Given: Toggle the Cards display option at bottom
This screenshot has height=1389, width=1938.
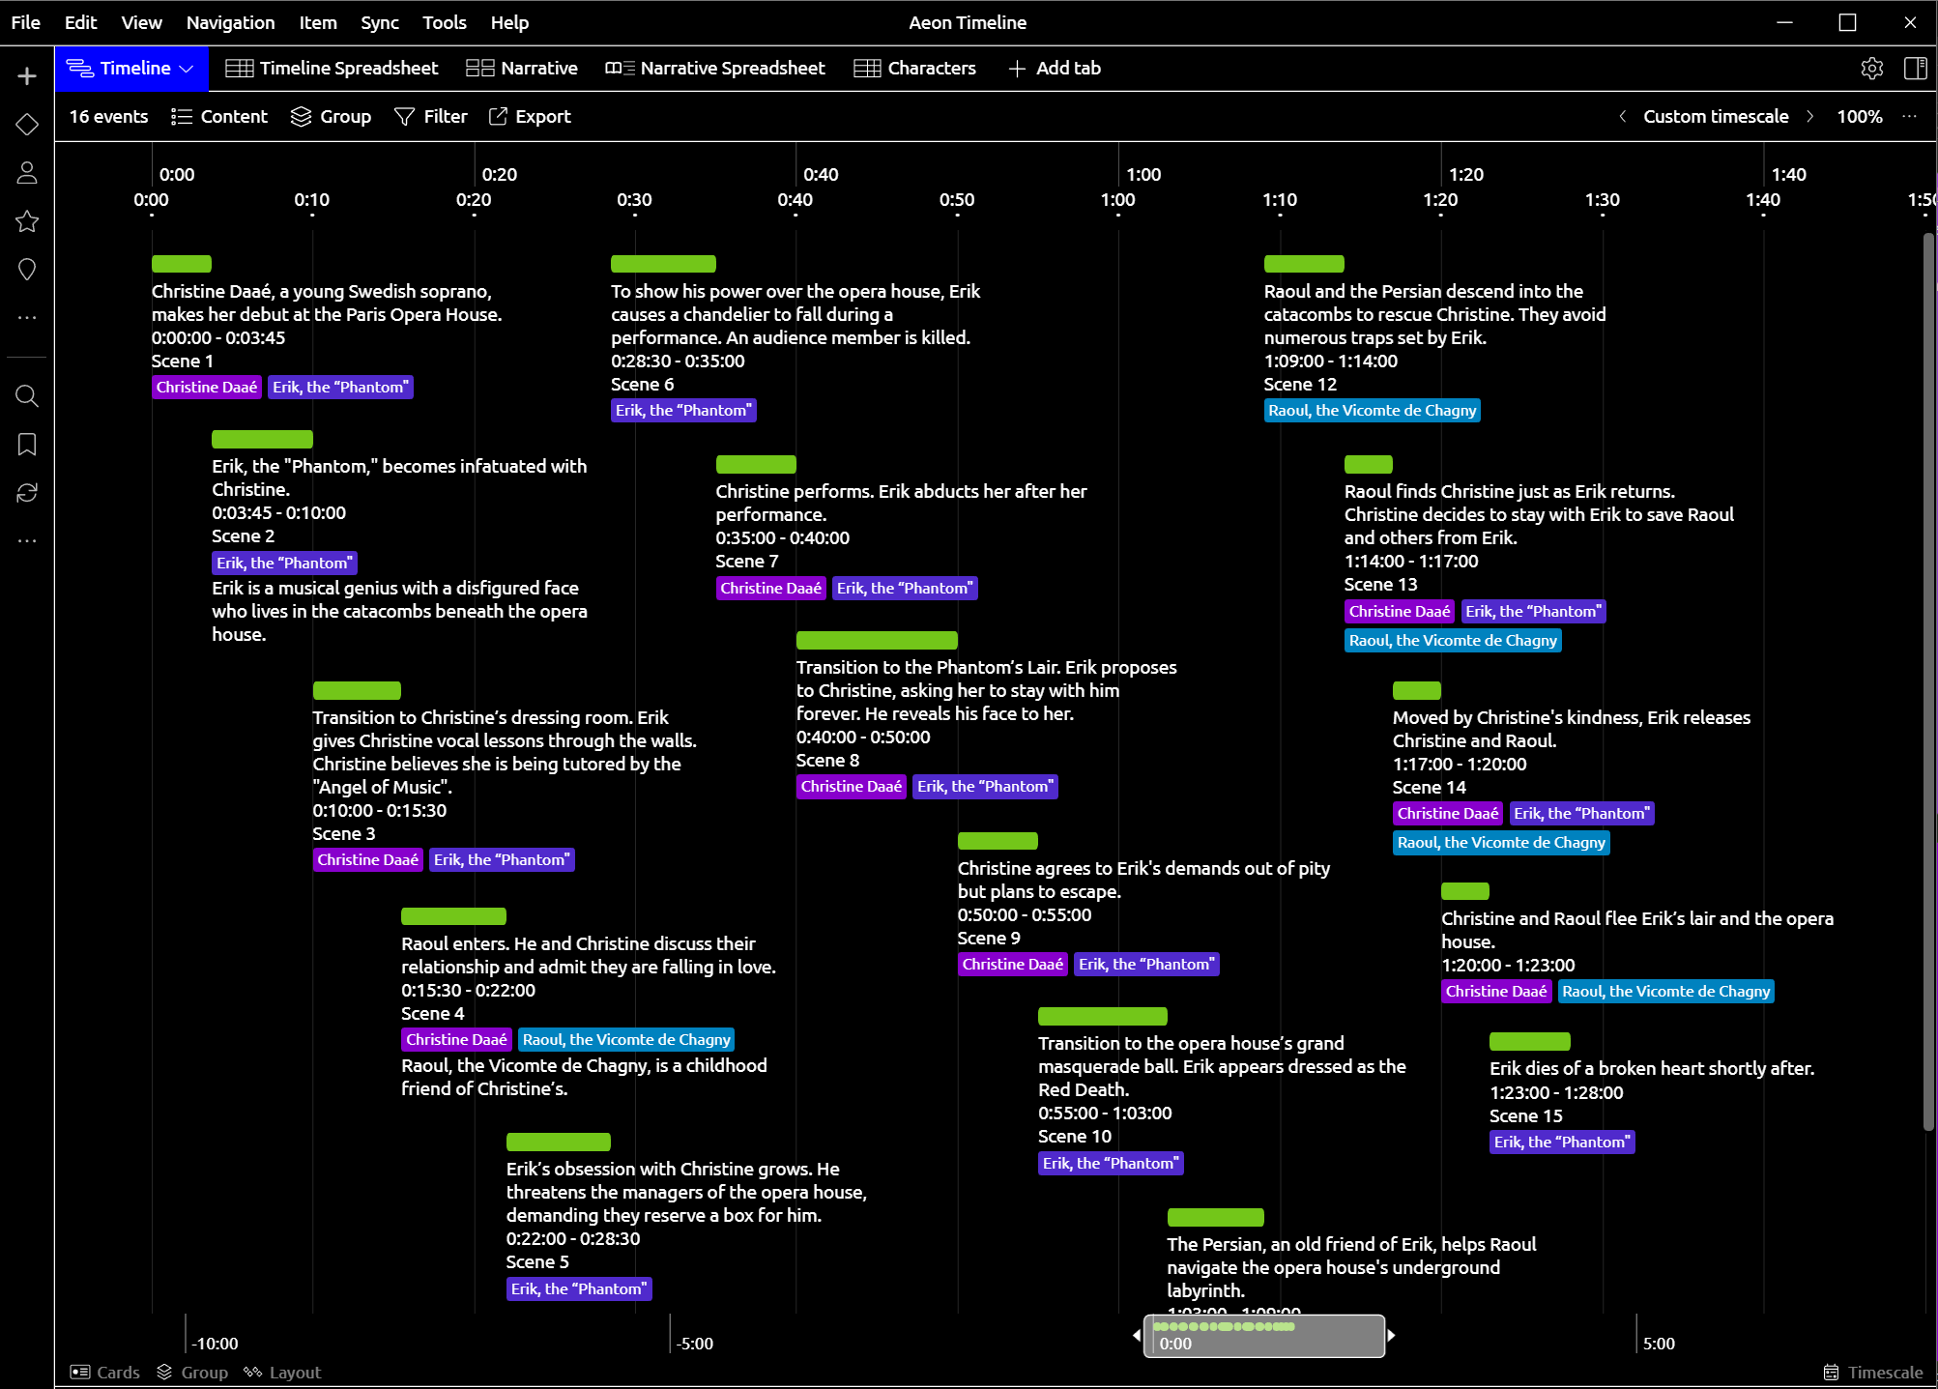Looking at the screenshot, I should [x=105, y=1372].
